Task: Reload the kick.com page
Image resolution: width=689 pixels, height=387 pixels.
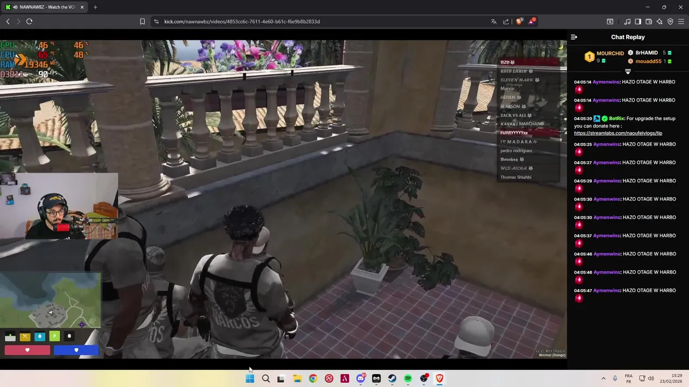Action: [29, 21]
